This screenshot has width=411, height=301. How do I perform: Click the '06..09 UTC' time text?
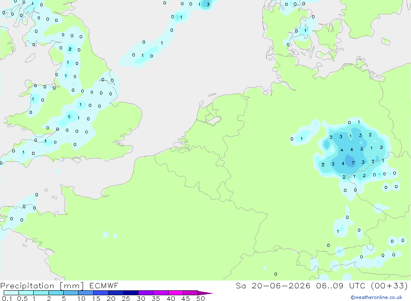[341, 285]
